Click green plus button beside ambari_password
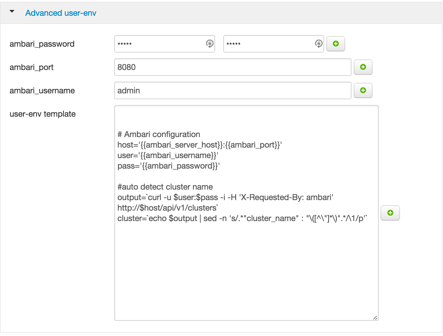Screen dimensions: 443x336 pyautogui.click(x=336, y=44)
